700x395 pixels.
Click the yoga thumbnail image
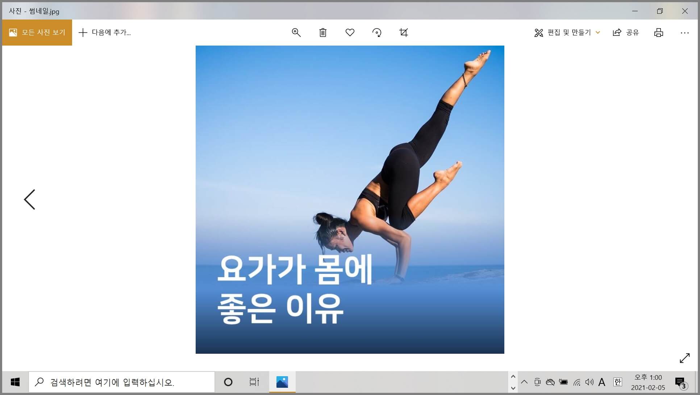tap(350, 199)
